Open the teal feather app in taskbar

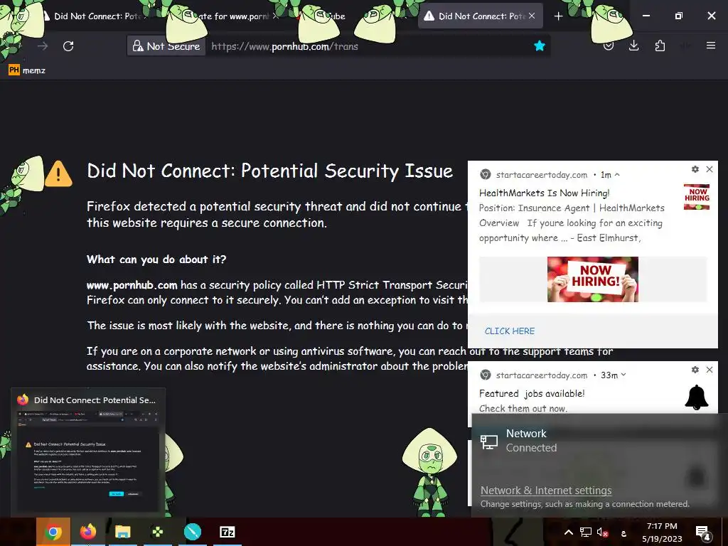coord(192,532)
